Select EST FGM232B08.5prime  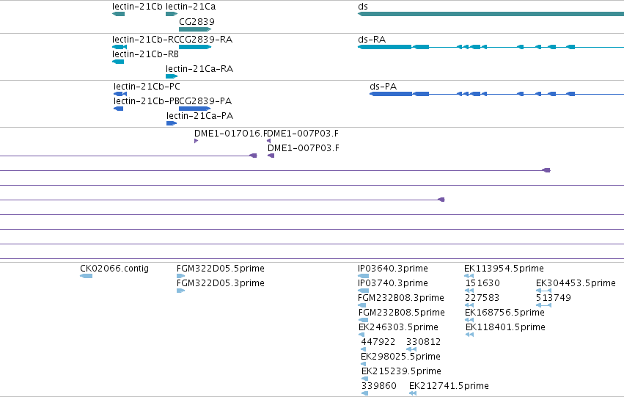364,320
